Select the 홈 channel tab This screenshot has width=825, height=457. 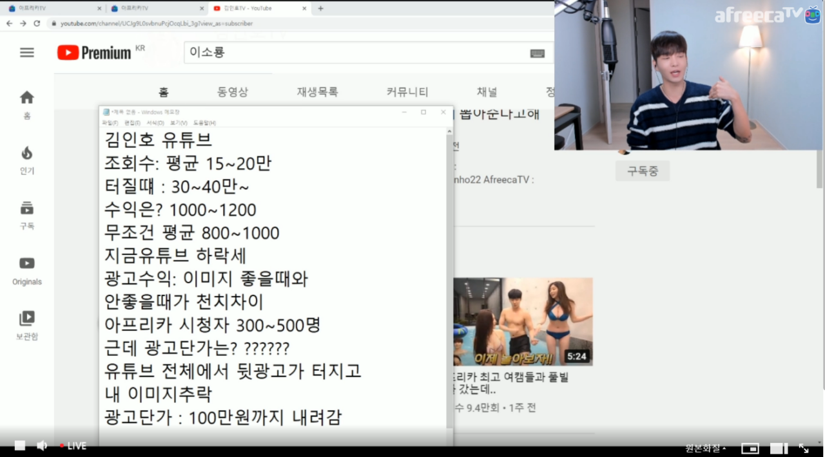point(164,92)
